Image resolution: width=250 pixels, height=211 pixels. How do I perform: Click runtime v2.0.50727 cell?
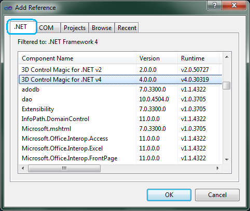click(x=195, y=70)
